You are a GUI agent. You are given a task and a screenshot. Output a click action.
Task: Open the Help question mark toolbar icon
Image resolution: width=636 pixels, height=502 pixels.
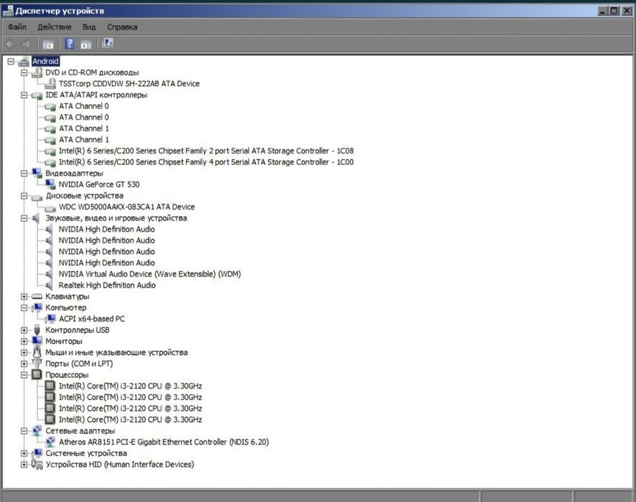(70, 44)
